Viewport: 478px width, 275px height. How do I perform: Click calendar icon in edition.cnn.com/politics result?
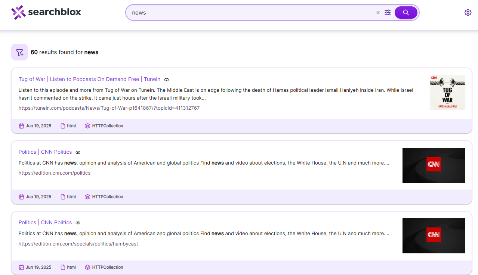tap(21, 197)
